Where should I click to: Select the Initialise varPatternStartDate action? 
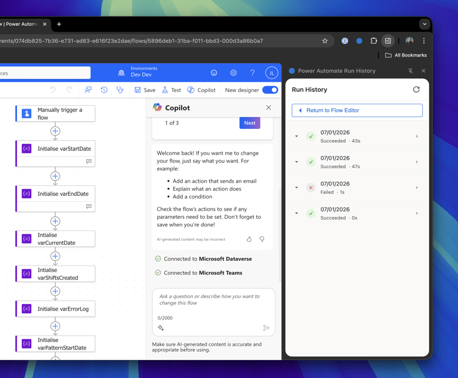coord(55,344)
